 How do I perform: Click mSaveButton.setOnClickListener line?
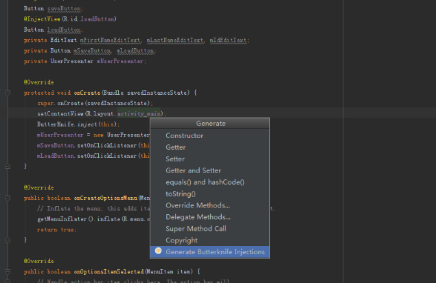93,146
